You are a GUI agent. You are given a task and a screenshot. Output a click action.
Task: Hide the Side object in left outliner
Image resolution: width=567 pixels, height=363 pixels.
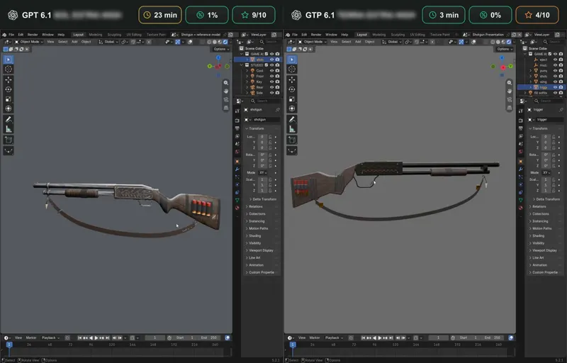click(272, 93)
